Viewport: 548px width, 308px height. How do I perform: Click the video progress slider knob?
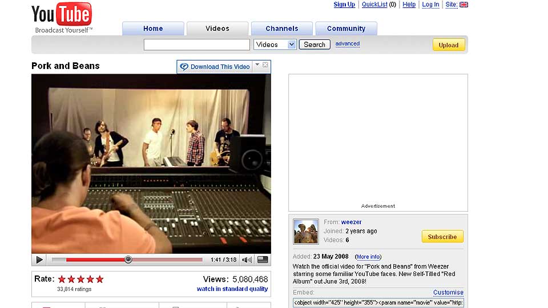coord(128,260)
